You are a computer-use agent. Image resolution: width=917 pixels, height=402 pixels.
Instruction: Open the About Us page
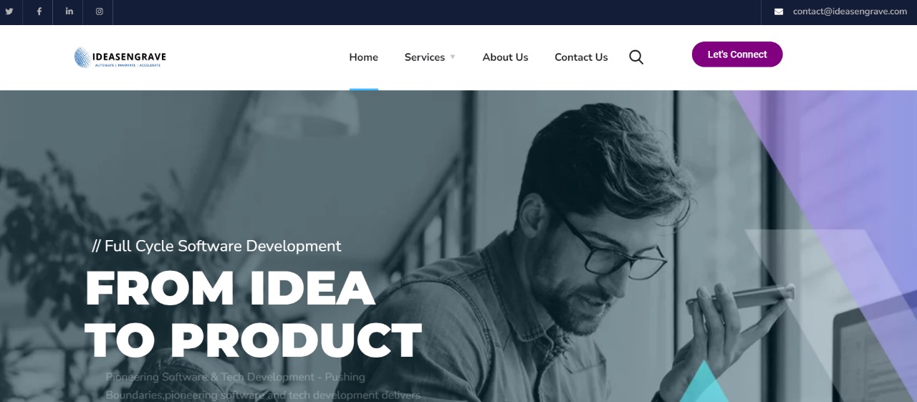(505, 57)
